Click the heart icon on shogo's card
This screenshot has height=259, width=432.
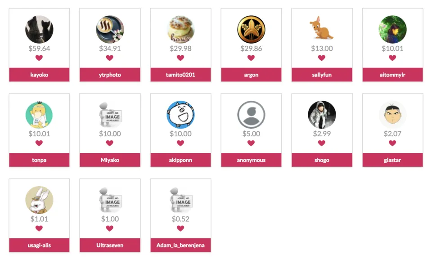(x=321, y=143)
